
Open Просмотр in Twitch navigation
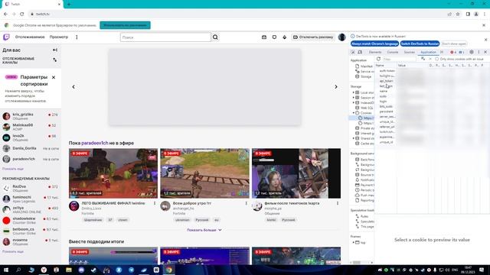coord(59,37)
